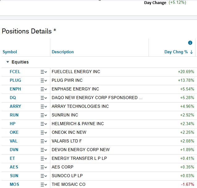Image resolution: width=197 pixels, height=188 pixels.
Task: Open the ARRY symbol link
Action: (x=15, y=106)
